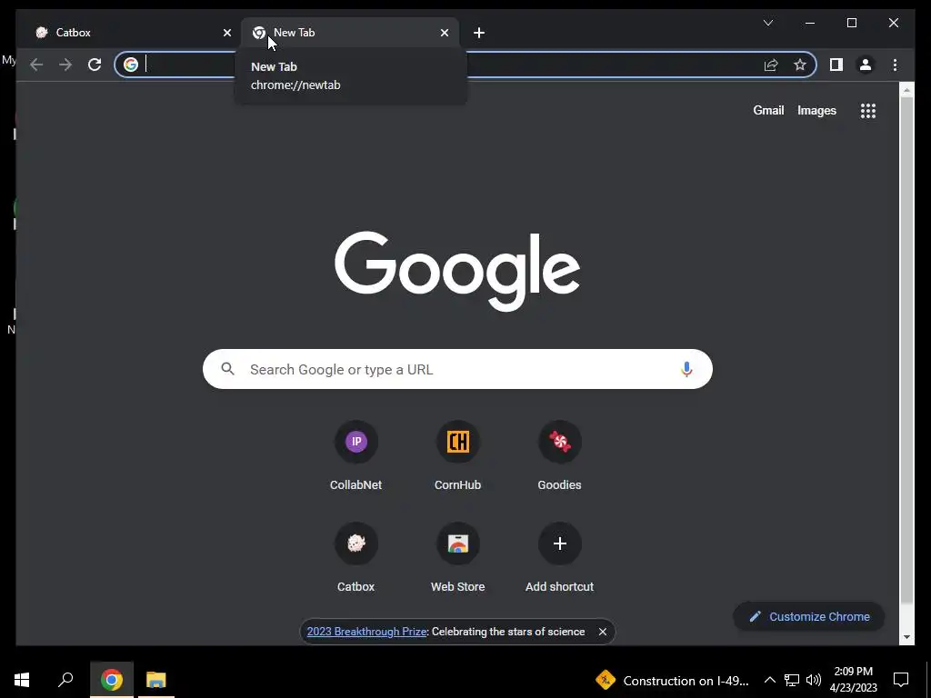Open the Goodies shortcut
This screenshot has width=931, height=698.
tap(559, 456)
